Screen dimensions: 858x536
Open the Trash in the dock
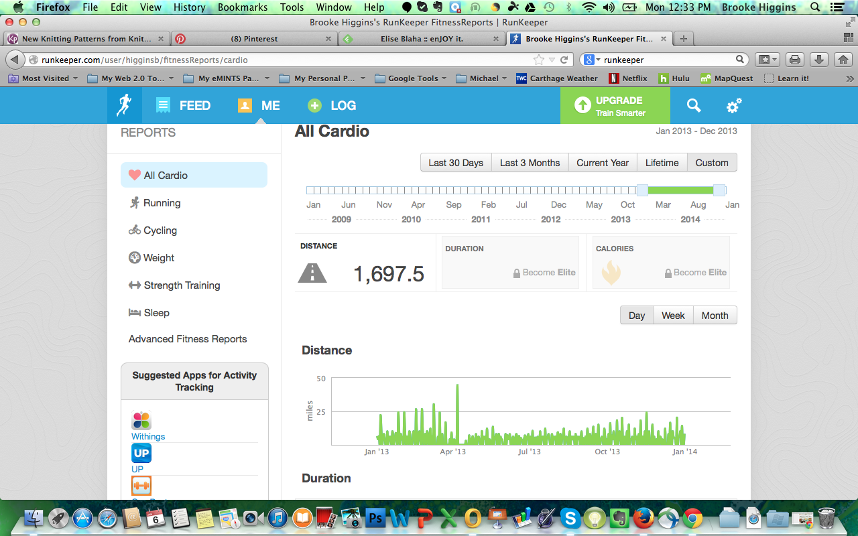826,518
